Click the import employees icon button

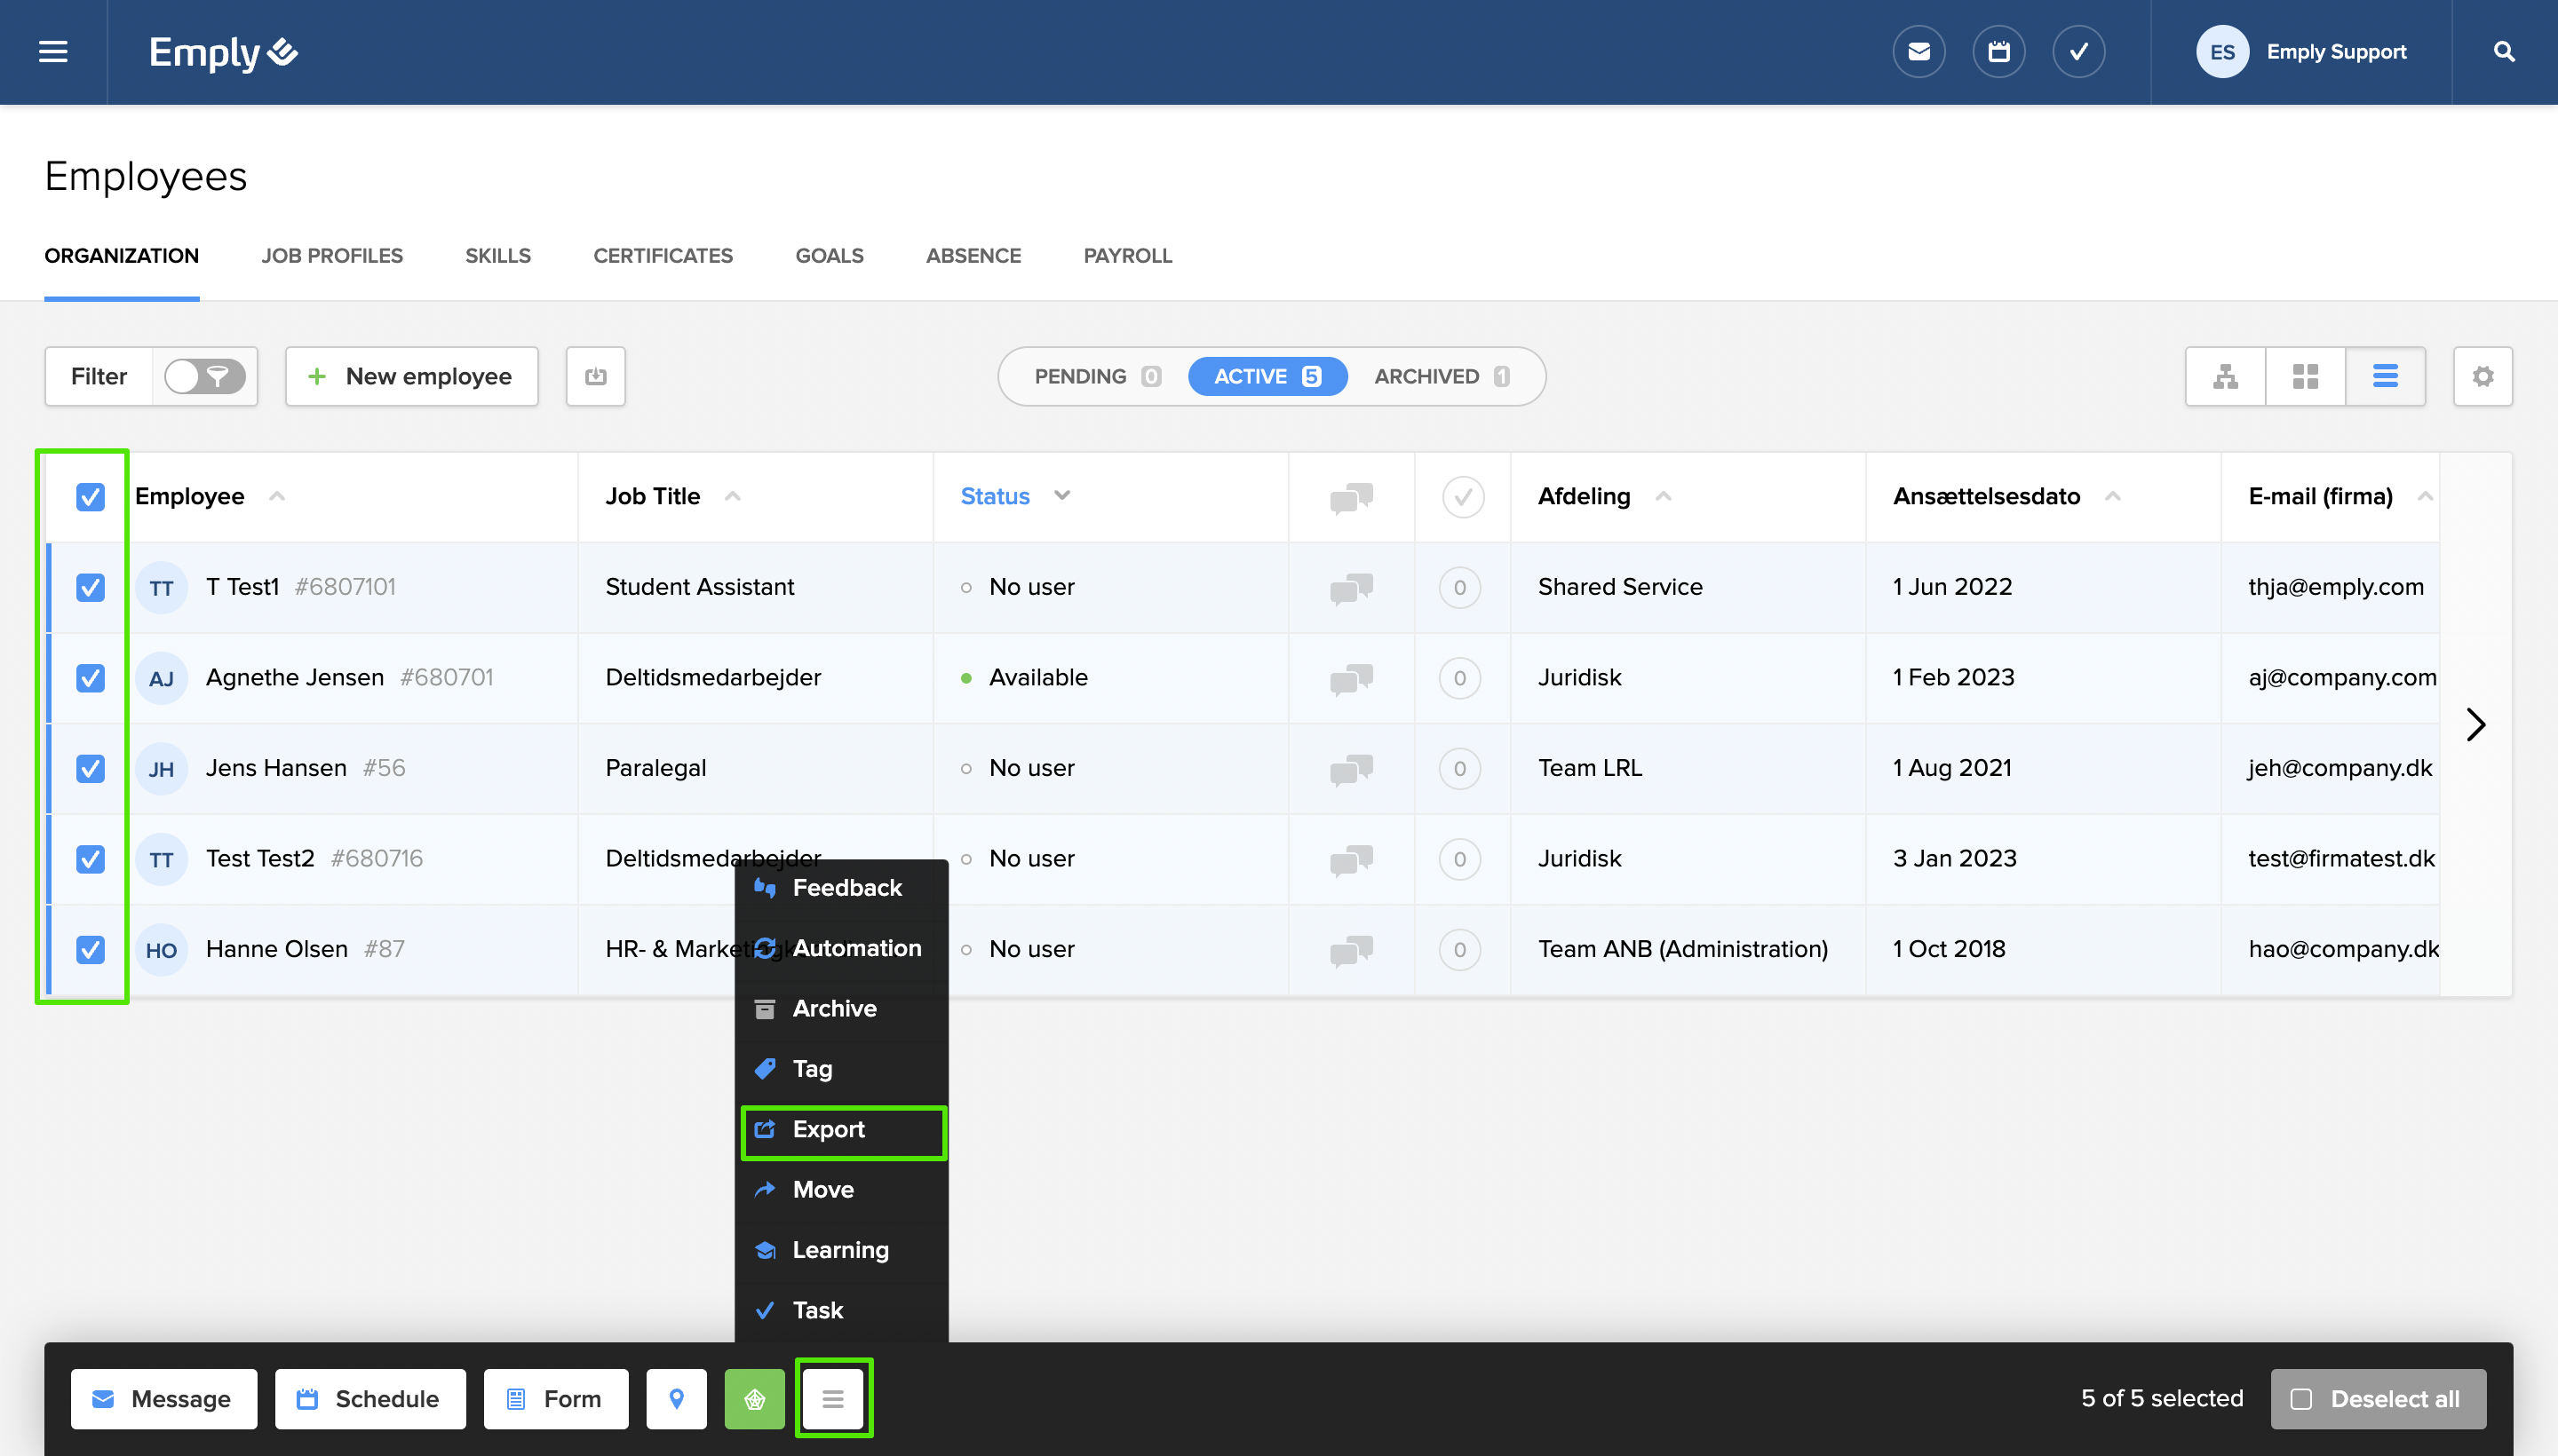pyautogui.click(x=595, y=377)
